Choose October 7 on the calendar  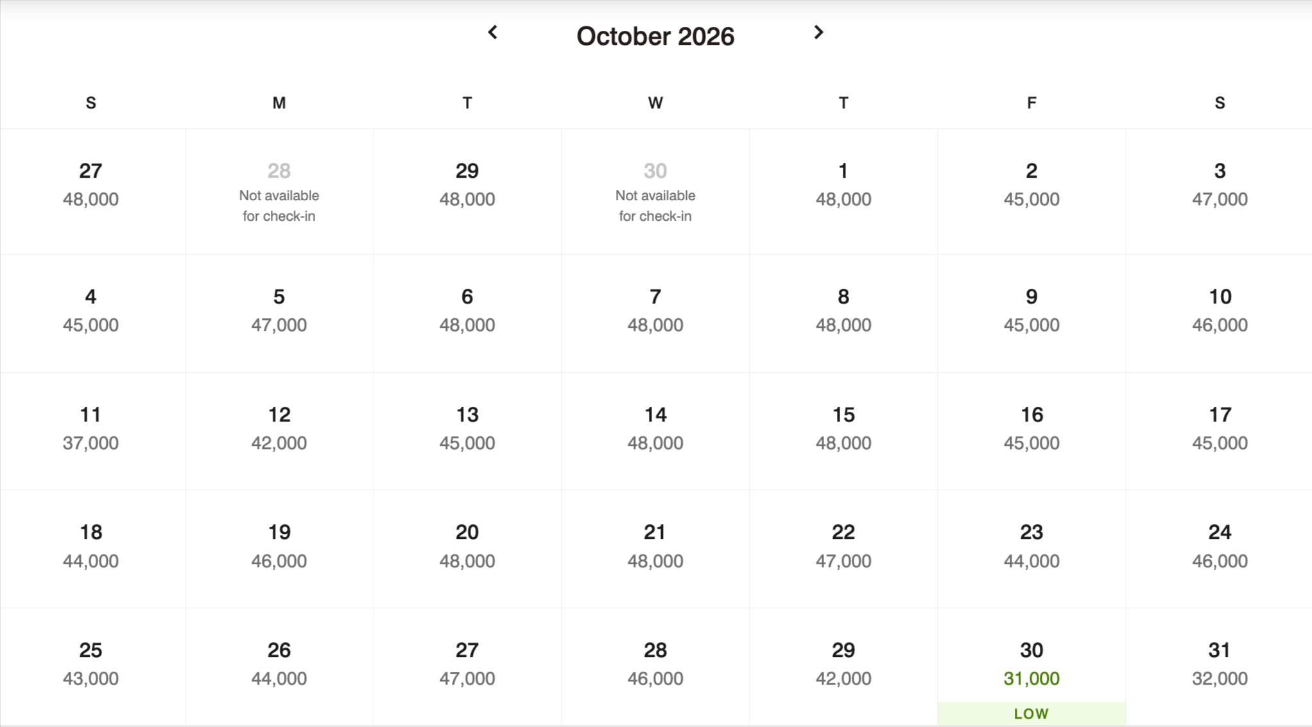655,310
